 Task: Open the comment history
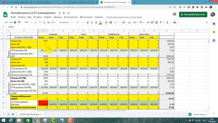tap(174, 14)
